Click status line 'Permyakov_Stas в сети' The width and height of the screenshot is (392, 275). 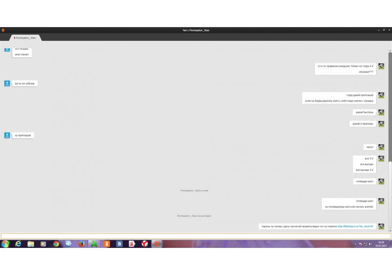[194, 191]
